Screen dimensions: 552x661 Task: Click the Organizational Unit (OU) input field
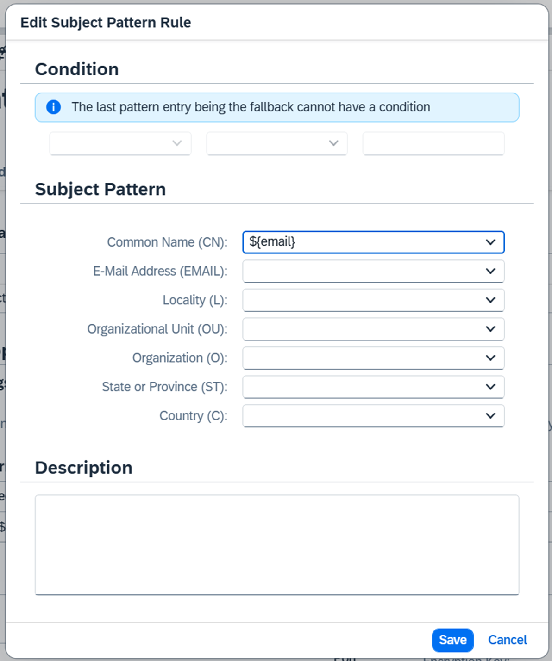[x=361, y=329]
